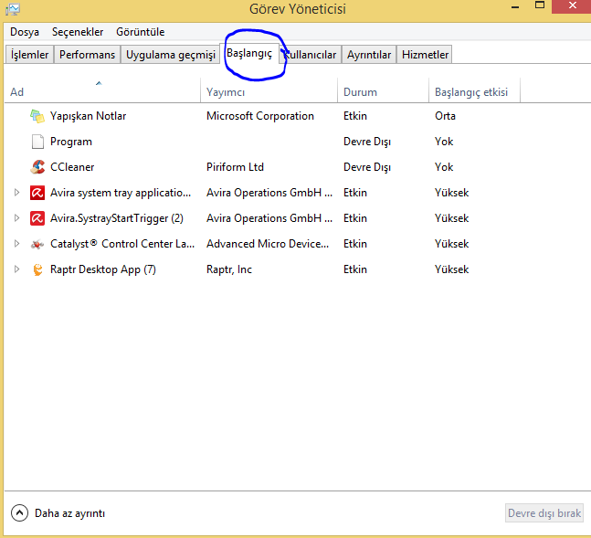This screenshot has width=591, height=538.
Task: Click Yüksek impact of Catalyst Control Center
Action: 451,244
